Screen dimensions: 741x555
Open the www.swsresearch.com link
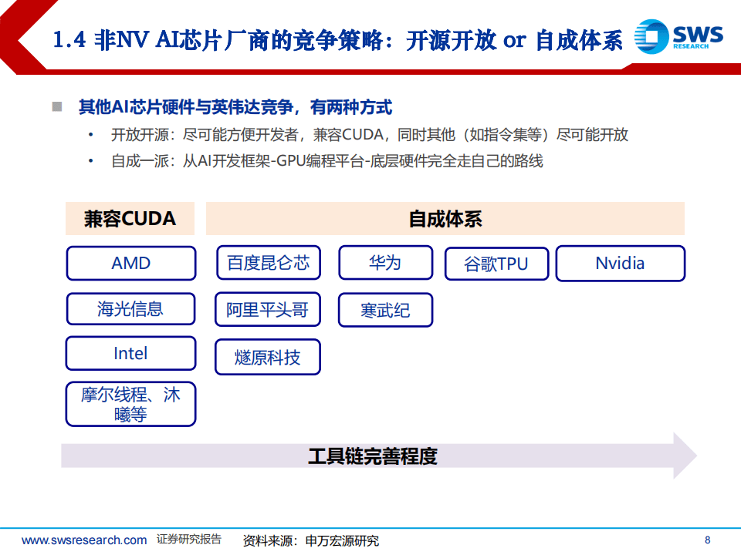pyautogui.click(x=84, y=540)
